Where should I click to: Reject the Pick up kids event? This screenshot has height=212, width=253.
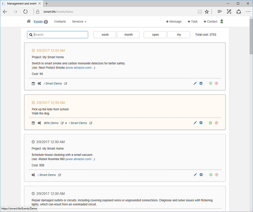[216, 123]
